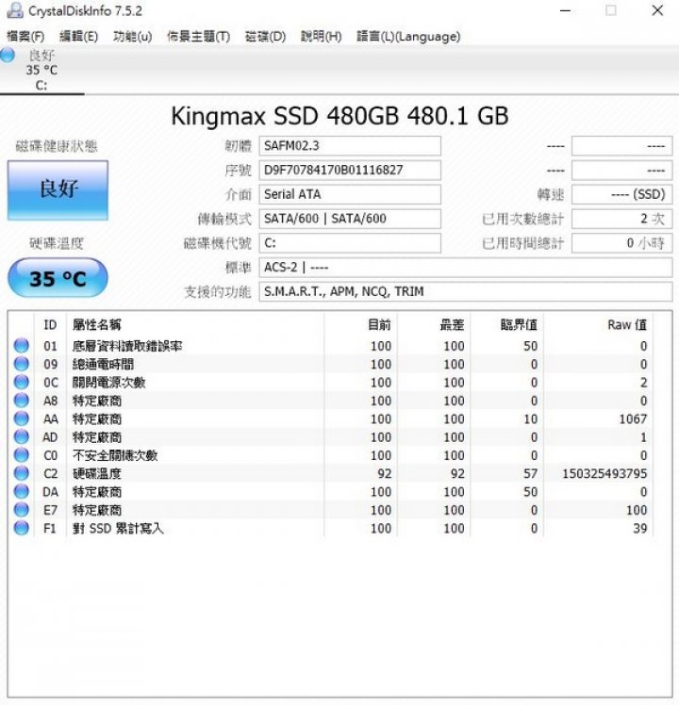Click the ID column header
The image size is (679, 705).
tap(50, 324)
